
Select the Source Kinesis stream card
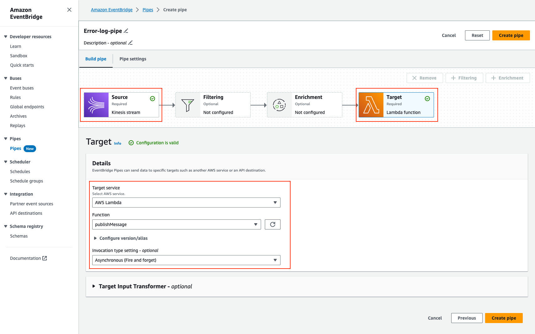(x=121, y=105)
